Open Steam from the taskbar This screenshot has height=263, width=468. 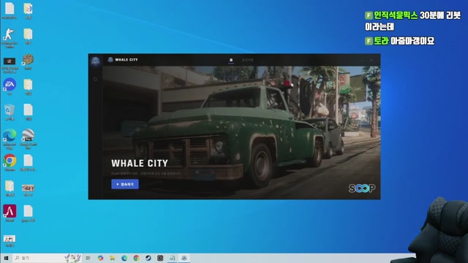[x=148, y=258]
